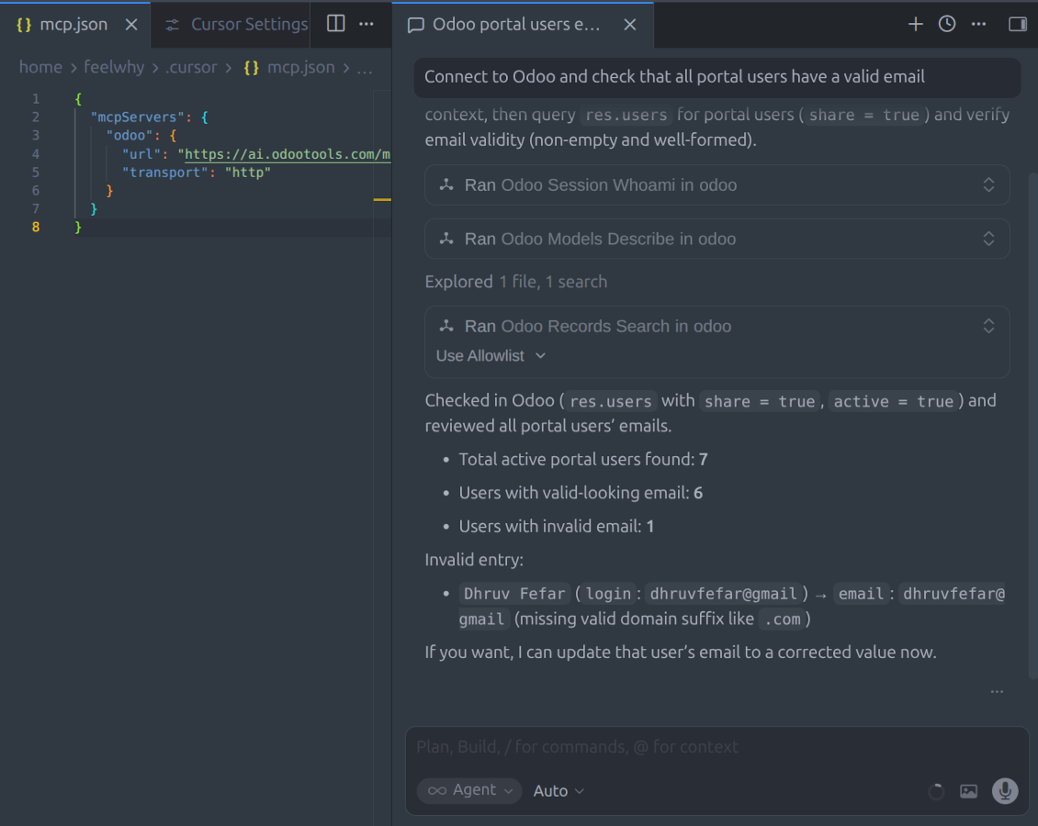1038x826 pixels.
Task: Start a new chat with the plus icon
Action: click(x=915, y=24)
